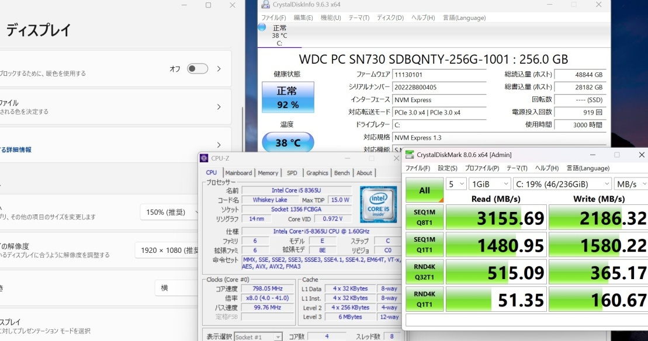Switch to the Graphics tab in CPU-Z
This screenshot has height=341, width=648.
click(x=317, y=173)
